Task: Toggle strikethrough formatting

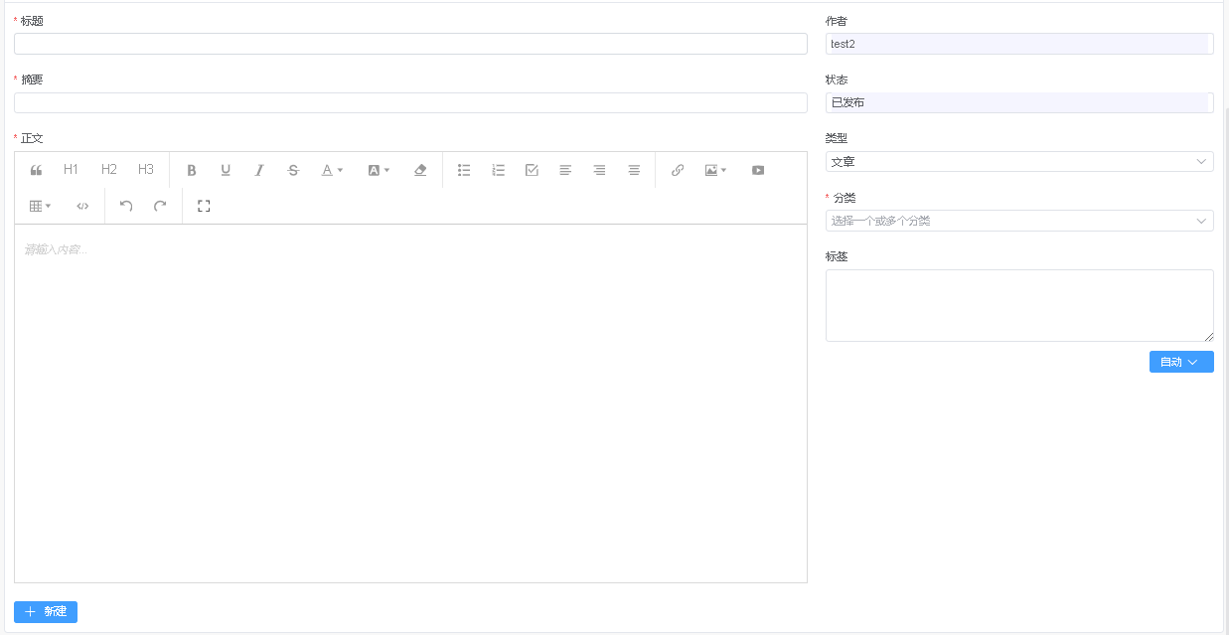Action: click(293, 169)
